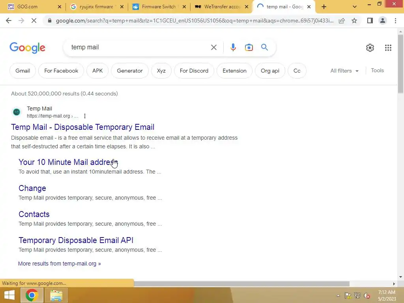Click the scroll right arrow of horizontal scrollbar
404x303 pixels.
[x=394, y=284]
